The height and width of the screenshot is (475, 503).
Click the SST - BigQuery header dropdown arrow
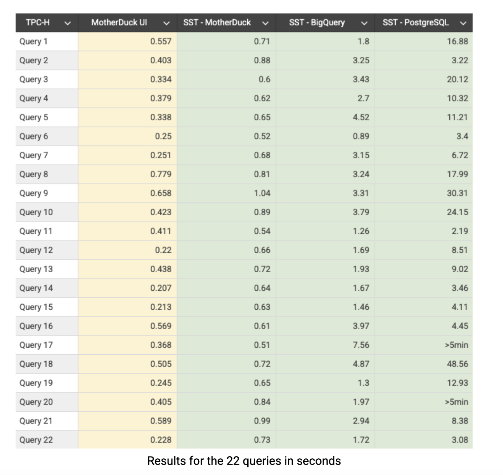(x=364, y=23)
